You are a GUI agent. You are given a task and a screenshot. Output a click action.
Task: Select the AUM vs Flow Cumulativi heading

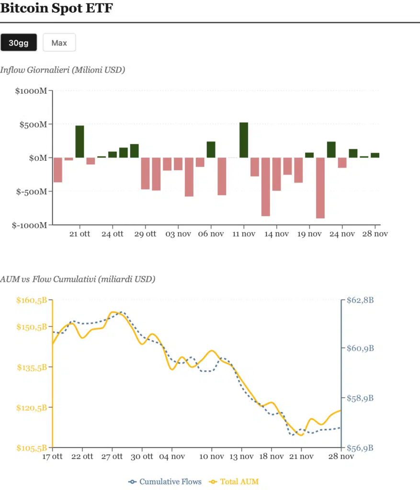click(79, 279)
